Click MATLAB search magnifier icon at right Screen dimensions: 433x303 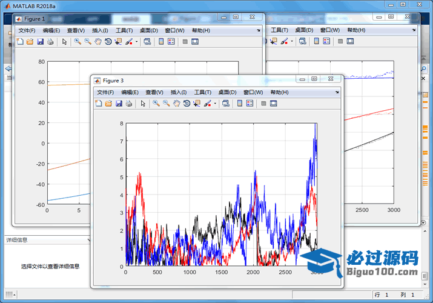424,68
